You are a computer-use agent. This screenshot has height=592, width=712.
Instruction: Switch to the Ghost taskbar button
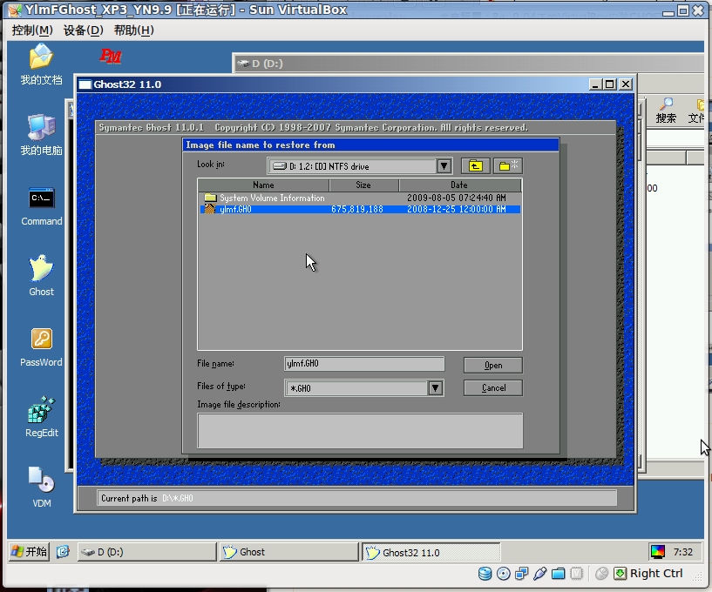pos(289,552)
